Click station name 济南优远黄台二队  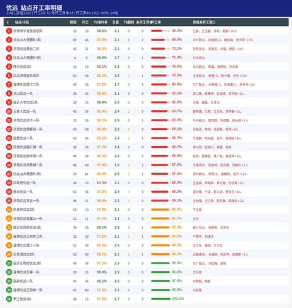[26, 49]
